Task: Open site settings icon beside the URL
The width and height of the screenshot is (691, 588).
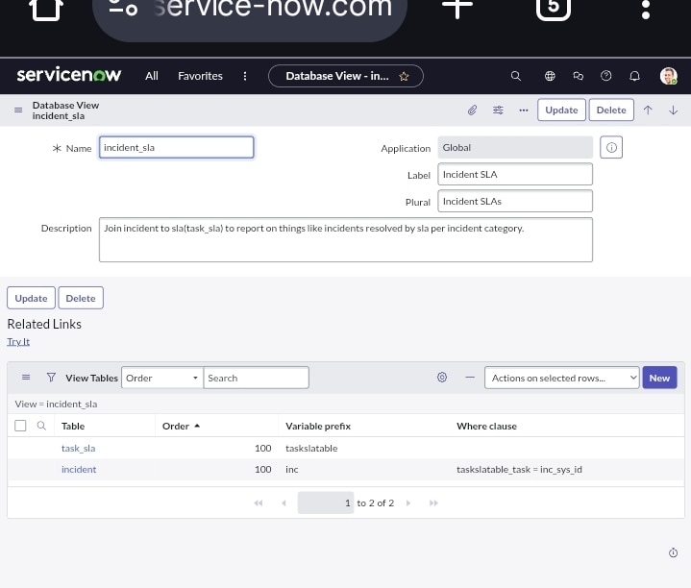Action: click(x=123, y=8)
